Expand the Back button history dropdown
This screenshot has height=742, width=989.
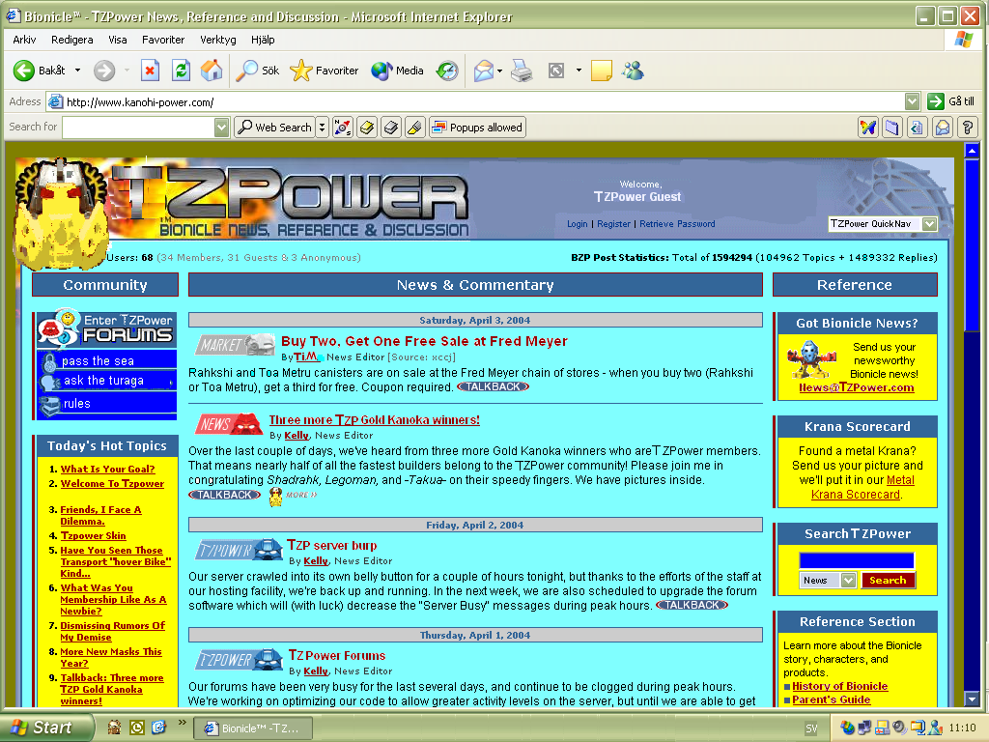[x=77, y=70]
